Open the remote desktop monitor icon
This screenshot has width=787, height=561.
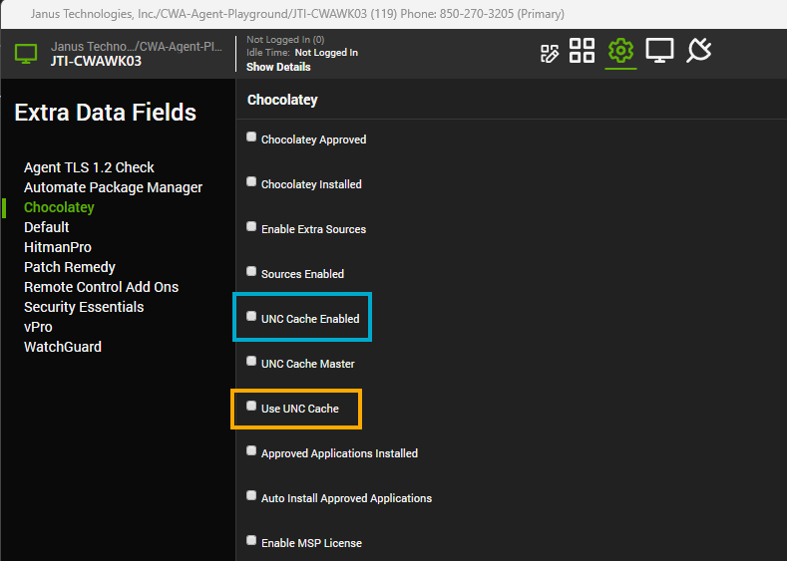coord(659,51)
